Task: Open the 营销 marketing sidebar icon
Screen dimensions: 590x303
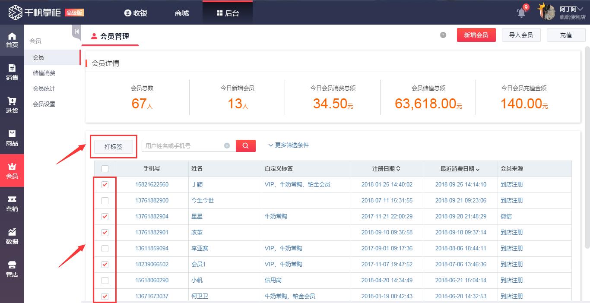Action: [x=12, y=204]
